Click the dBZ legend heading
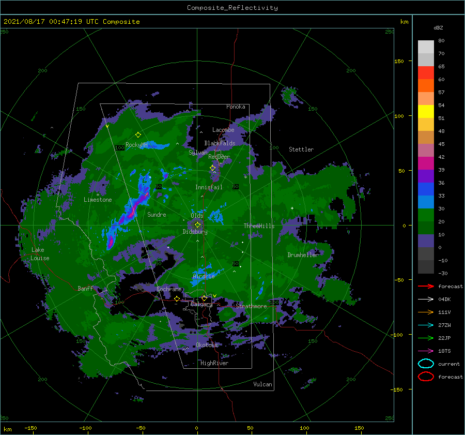The image size is (465, 435). click(x=438, y=27)
